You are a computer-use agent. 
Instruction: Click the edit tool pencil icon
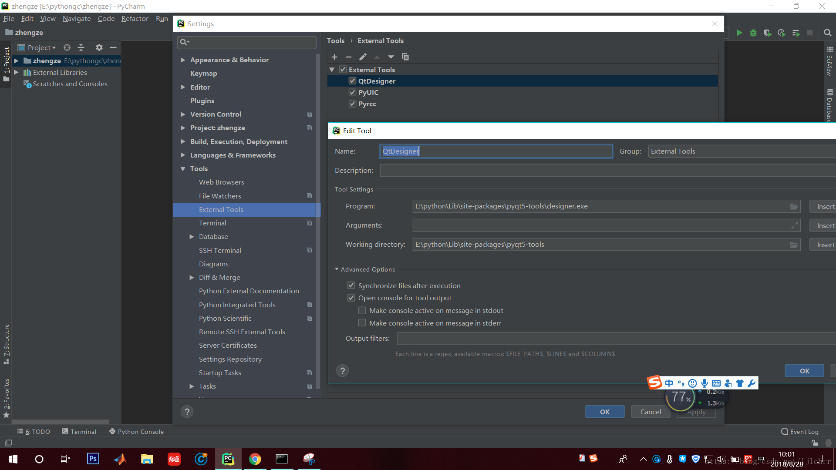click(x=363, y=57)
